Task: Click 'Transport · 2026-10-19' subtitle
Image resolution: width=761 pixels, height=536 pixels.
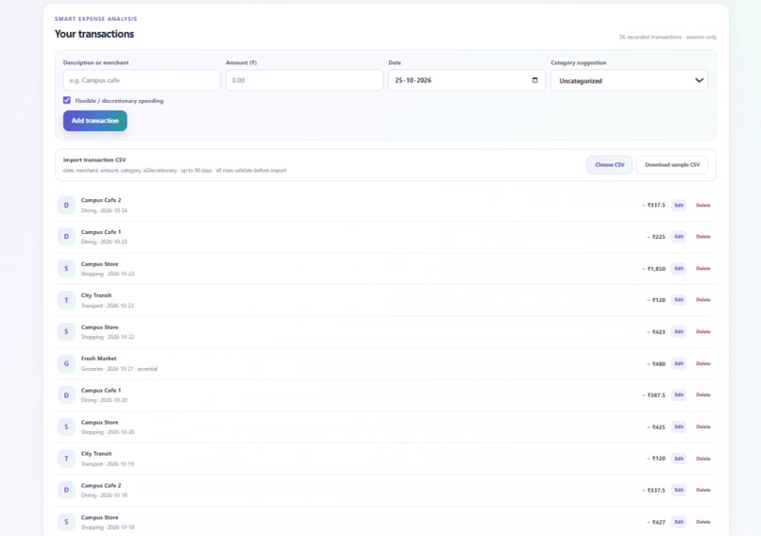Action: (x=108, y=464)
